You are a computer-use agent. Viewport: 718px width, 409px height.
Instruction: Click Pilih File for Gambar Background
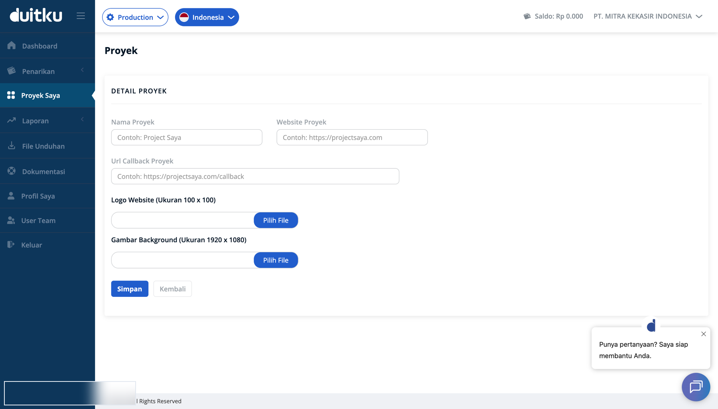pyautogui.click(x=276, y=260)
